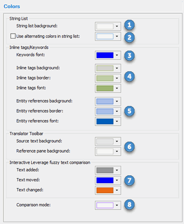Click callout badge 5 near Entity references
The height and width of the screenshot is (224, 184).
tap(129, 111)
